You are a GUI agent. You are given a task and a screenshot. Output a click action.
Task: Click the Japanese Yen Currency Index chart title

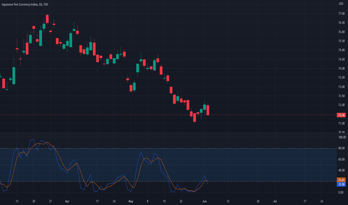pyautogui.click(x=25, y=4)
